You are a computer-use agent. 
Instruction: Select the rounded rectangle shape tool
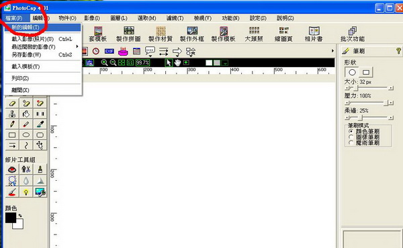pyautogui.click(x=40, y=135)
